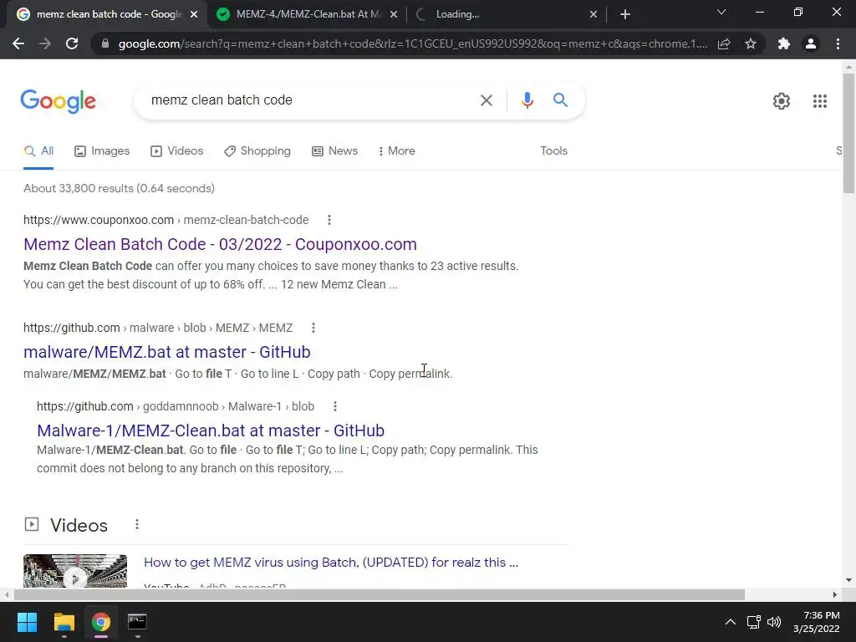The width and height of the screenshot is (856, 642).
Task: Open a new browser tab
Action: click(x=625, y=14)
